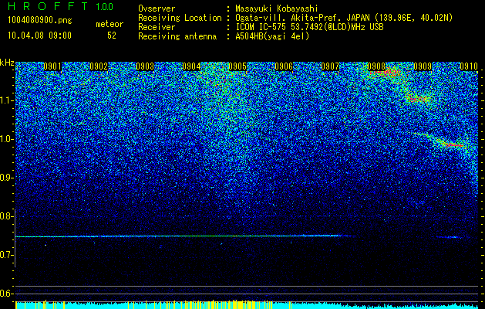
Task: Click the 1.0 kHz axis label
Action: pos(7,139)
